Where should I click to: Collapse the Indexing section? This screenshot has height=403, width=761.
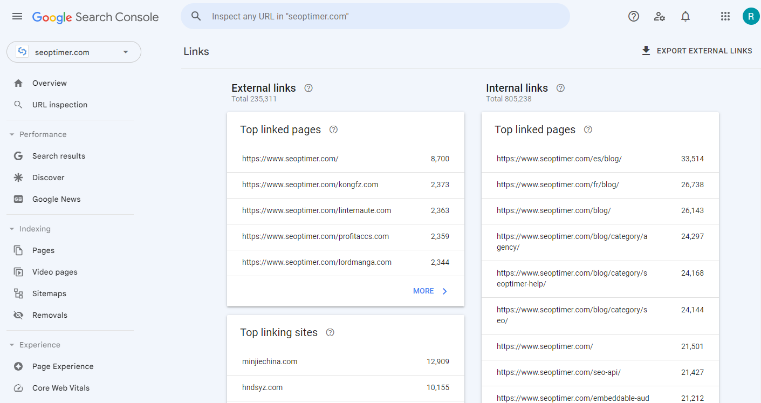coord(12,229)
